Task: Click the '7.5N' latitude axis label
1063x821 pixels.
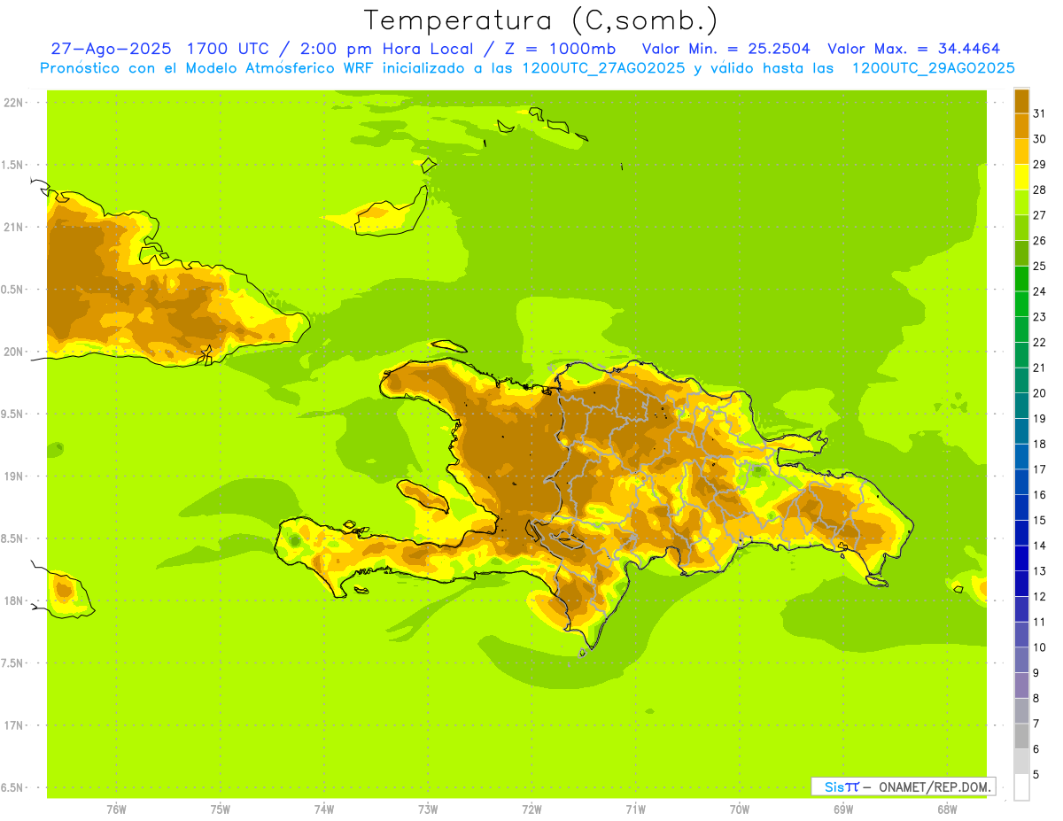Action: tap(13, 663)
